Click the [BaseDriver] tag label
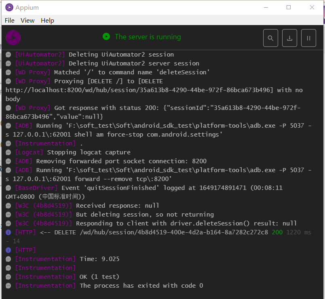 point(36,188)
